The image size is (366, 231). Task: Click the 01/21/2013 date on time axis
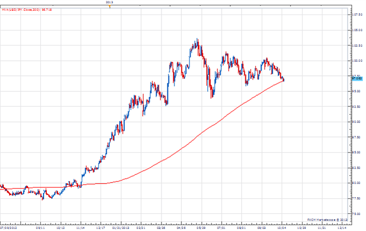[x=119, y=227]
